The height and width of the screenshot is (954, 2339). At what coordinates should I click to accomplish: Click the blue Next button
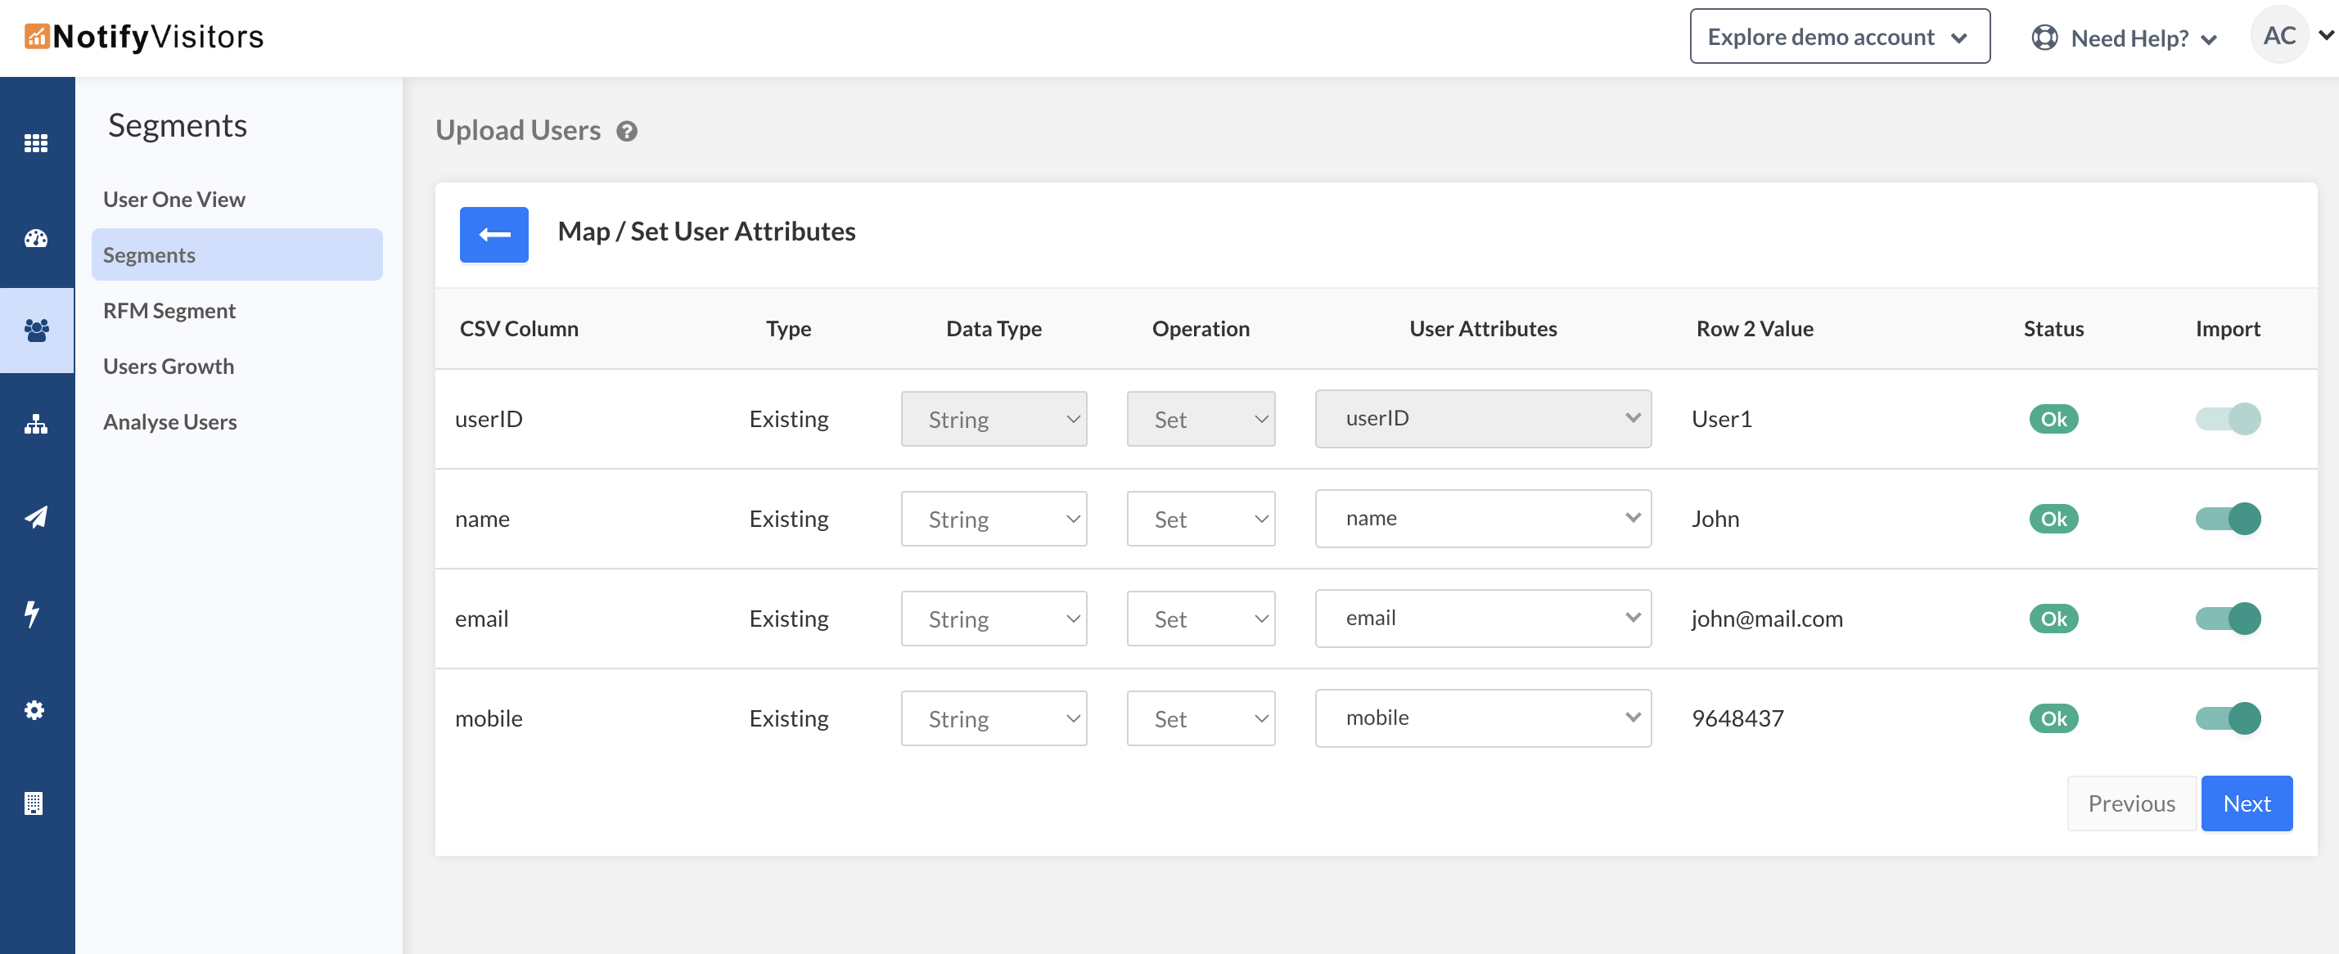click(2246, 803)
